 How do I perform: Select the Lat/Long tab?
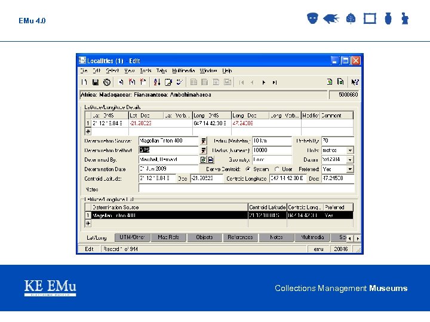(x=97, y=238)
